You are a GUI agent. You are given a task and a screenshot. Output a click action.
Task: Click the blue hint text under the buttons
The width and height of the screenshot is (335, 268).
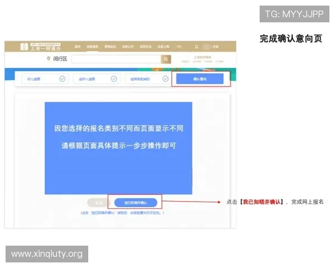[122, 213]
